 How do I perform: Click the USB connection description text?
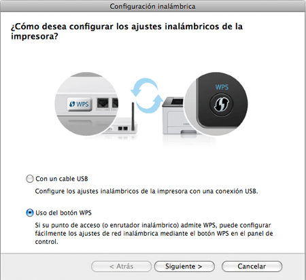pyautogui.click(x=146, y=191)
